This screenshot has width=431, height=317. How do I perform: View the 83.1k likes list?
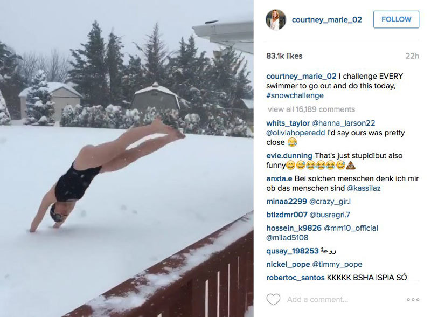pos(284,56)
